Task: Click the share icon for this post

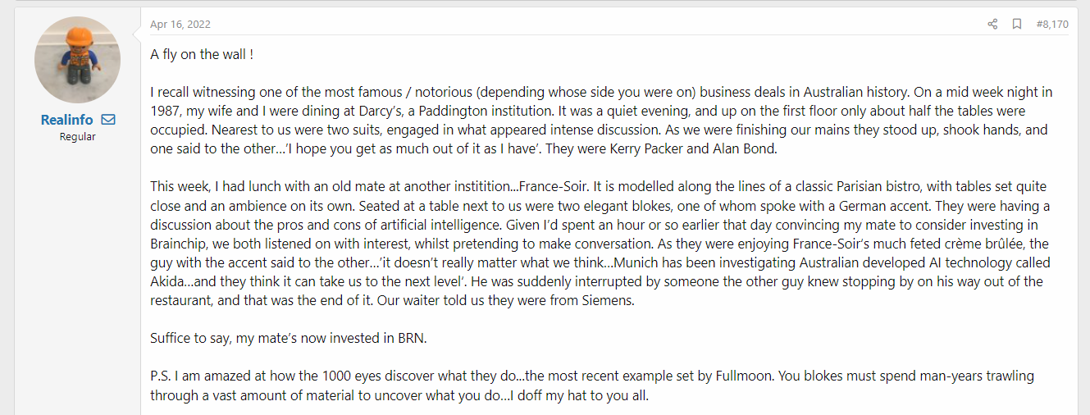Action: (992, 25)
